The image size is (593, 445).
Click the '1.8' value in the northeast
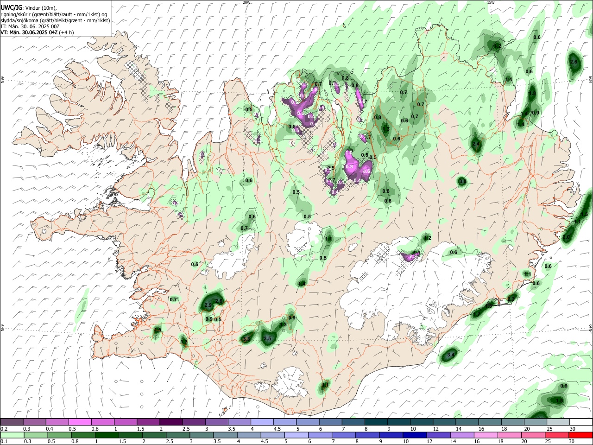click(x=532, y=93)
